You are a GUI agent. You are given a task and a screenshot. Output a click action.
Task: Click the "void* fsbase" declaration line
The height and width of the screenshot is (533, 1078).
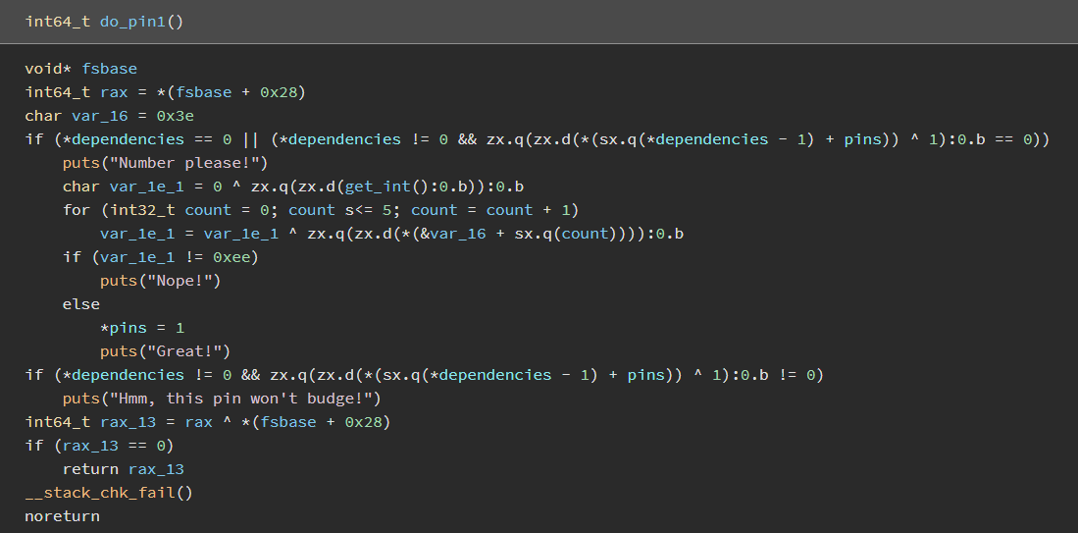[x=81, y=69]
